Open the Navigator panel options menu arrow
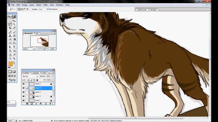 coord(55,33)
